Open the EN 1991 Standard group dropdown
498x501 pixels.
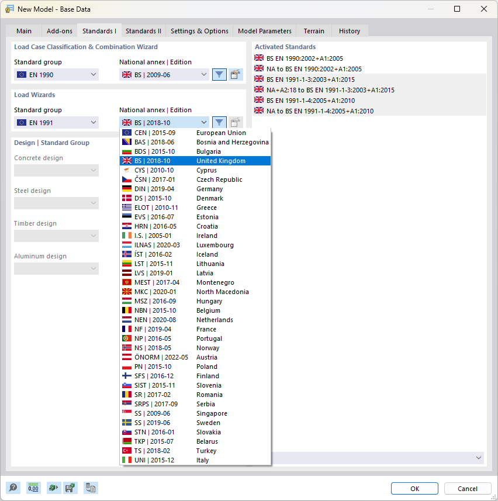click(x=56, y=122)
